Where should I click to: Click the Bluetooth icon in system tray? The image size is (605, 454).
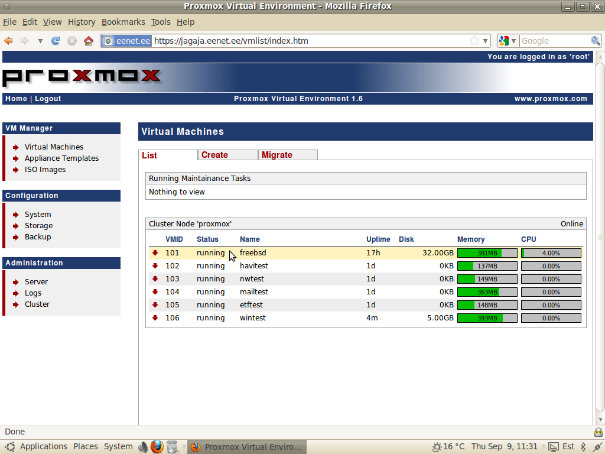pos(583,447)
